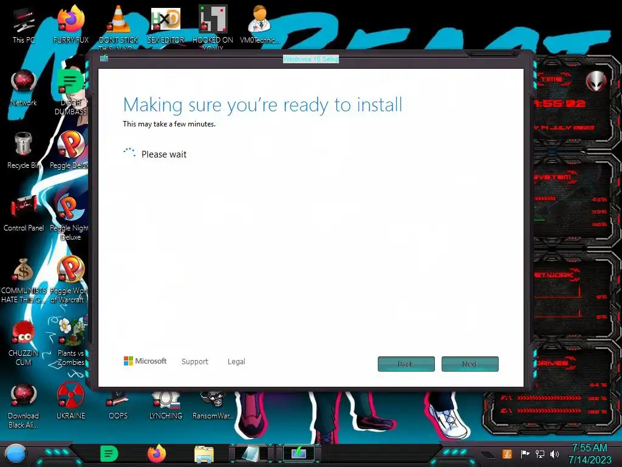
Task: Open the COMMUNISTS HATE THIS money bag icon
Action: [x=24, y=280]
